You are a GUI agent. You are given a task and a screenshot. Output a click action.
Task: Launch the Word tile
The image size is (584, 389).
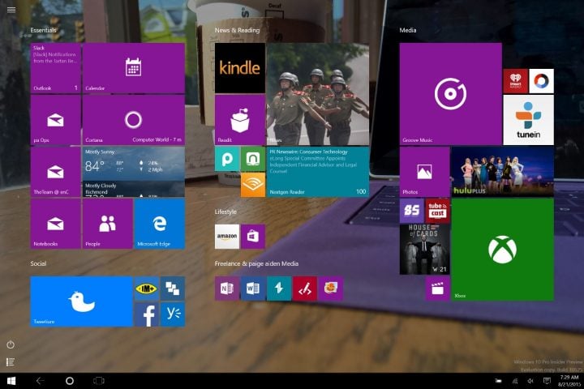coord(253,289)
